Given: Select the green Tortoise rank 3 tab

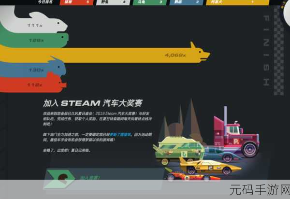Looking at the screenshot, I should tap(150, 2).
